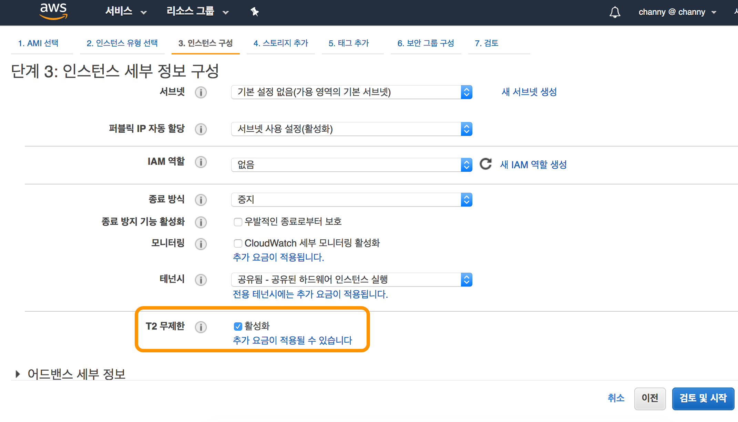738x422 pixels.
Task: Open the notifications bell icon
Action: tap(615, 12)
